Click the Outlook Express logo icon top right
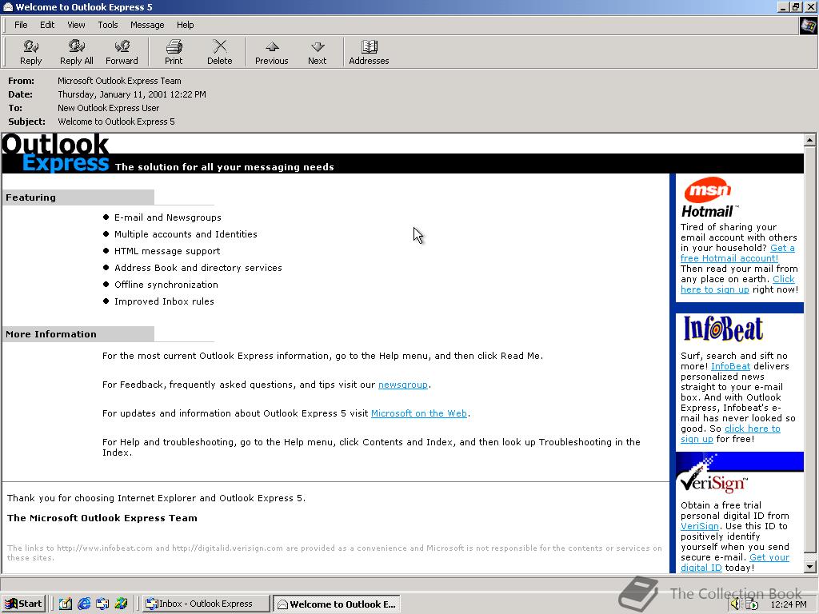 coord(807,25)
